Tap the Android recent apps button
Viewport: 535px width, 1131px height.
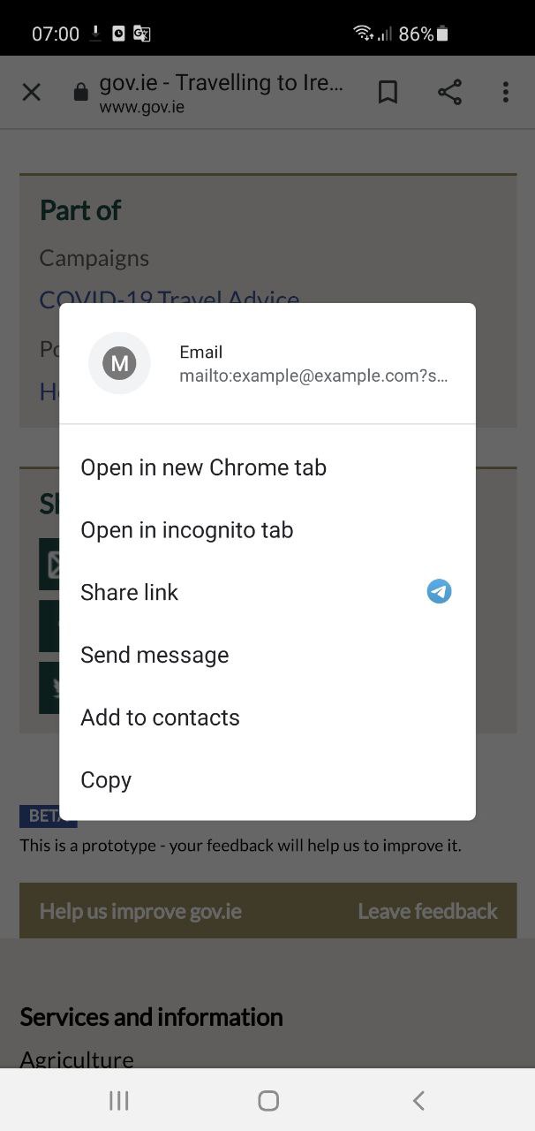coord(118,1100)
